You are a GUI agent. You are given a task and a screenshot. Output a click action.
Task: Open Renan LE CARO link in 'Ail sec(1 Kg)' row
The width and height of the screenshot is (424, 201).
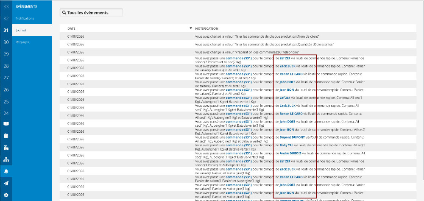pyautogui.click(x=291, y=114)
